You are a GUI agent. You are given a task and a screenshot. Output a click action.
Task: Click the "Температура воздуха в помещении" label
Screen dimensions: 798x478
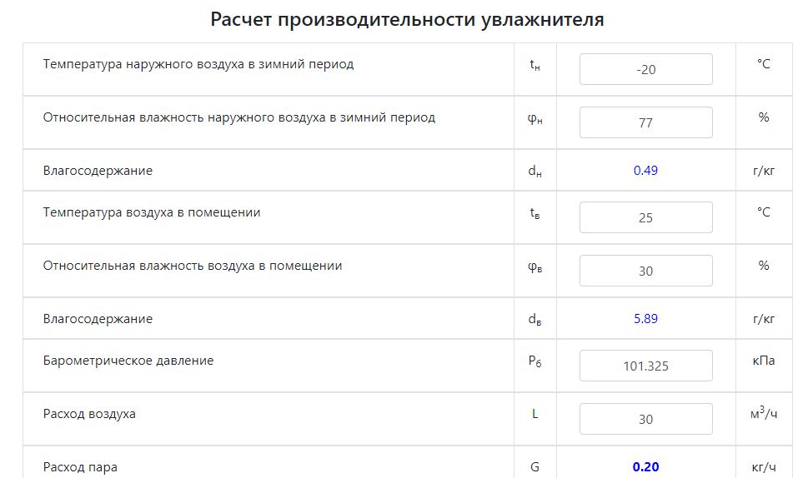152,212
